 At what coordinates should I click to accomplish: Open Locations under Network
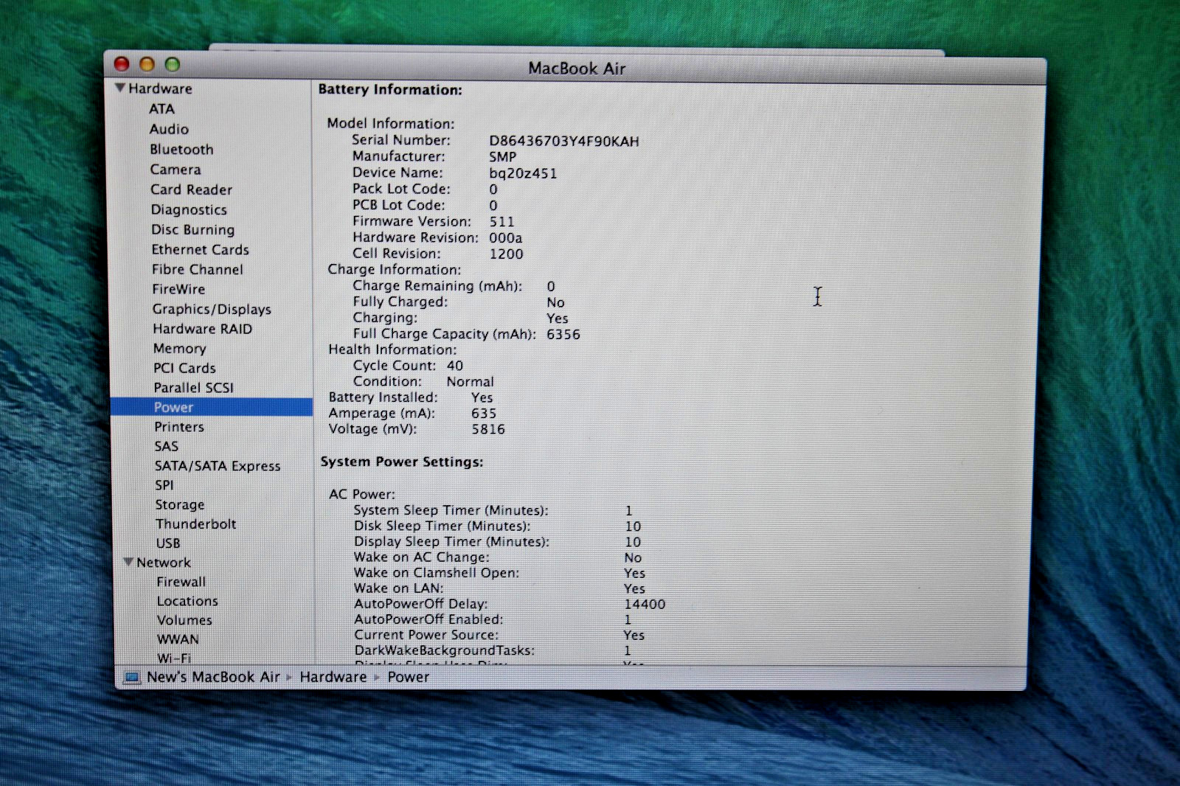click(x=187, y=601)
